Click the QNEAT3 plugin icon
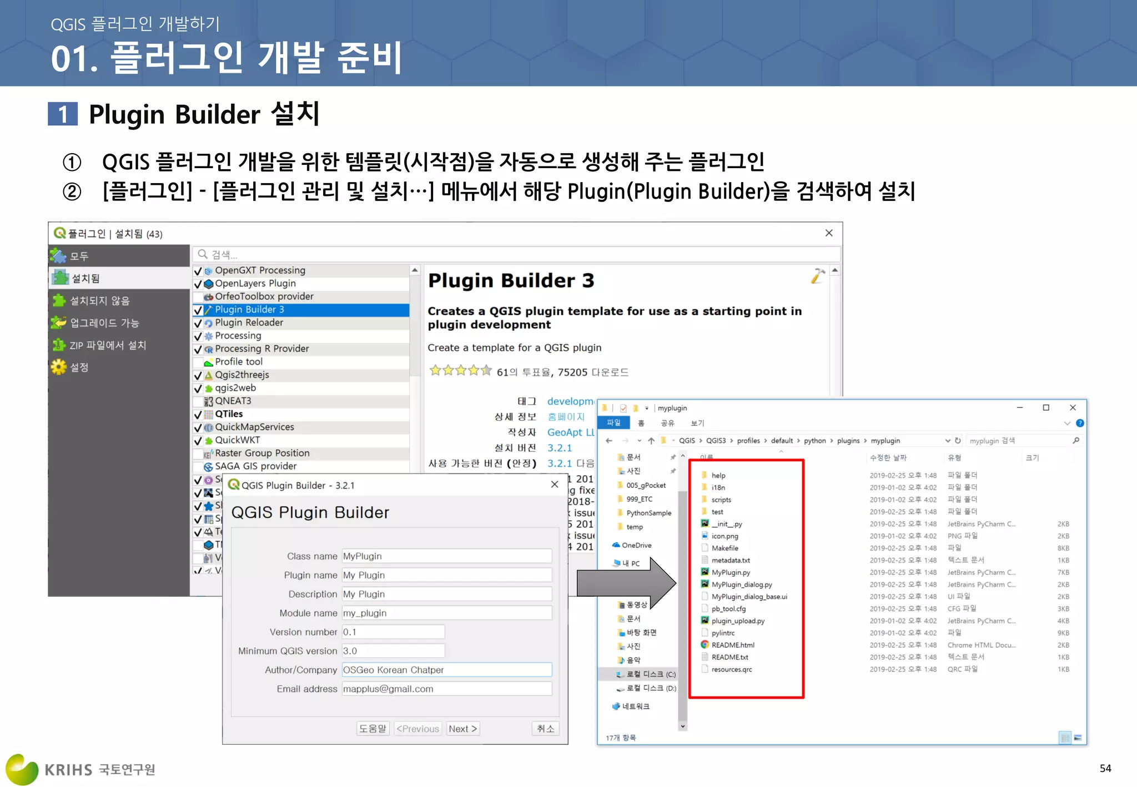1137x787 pixels. click(x=209, y=401)
